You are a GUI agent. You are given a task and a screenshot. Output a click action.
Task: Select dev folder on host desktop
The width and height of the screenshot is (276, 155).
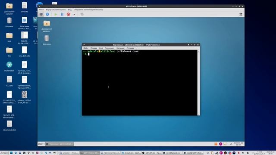(9, 52)
